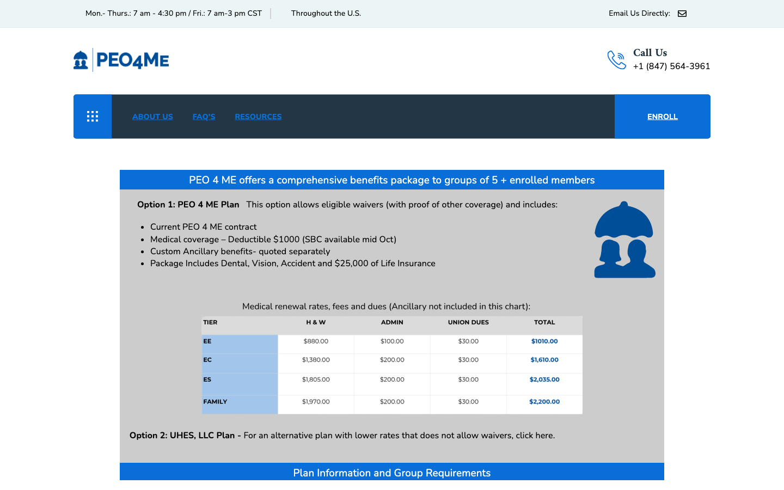Click the business hours text
Viewport: 784px width, 490px height.
[174, 14]
